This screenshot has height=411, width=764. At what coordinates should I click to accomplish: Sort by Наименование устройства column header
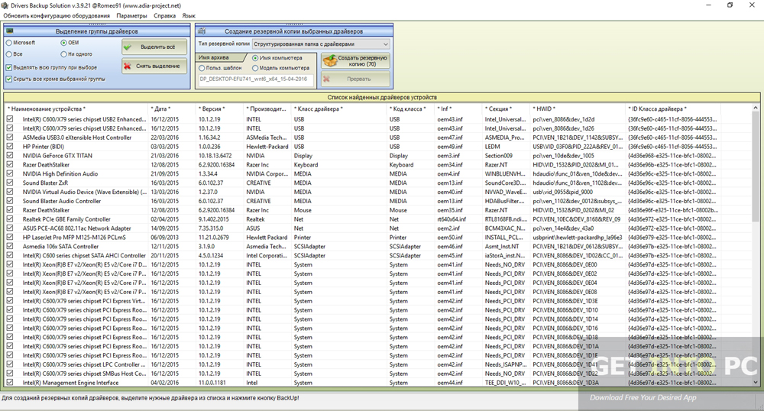[76, 108]
